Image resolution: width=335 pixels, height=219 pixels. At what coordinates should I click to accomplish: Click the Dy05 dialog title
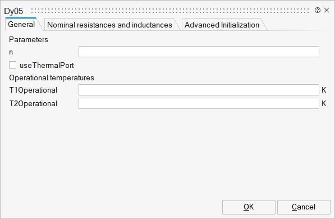pyautogui.click(x=13, y=11)
